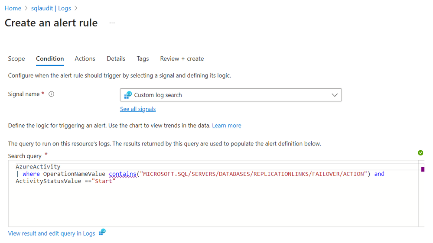This screenshot has width=433, height=243.
Task: Open View result and edit query in Logs
Action: pos(52,233)
